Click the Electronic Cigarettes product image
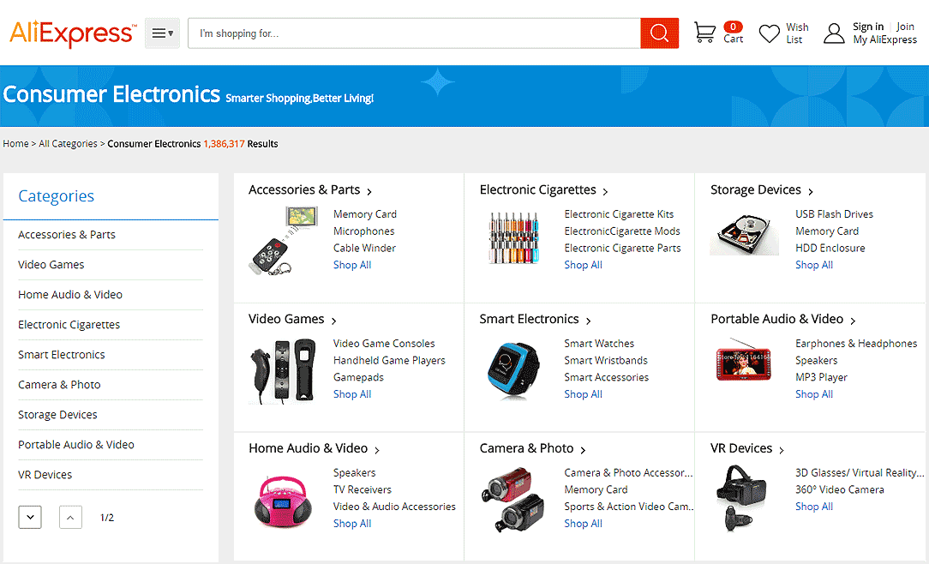Screen dimensions: 929x564 click(514, 238)
